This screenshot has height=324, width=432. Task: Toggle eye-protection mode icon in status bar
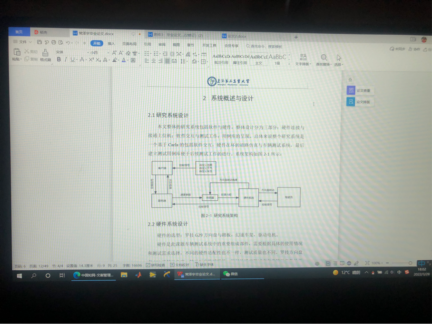tap(317, 264)
